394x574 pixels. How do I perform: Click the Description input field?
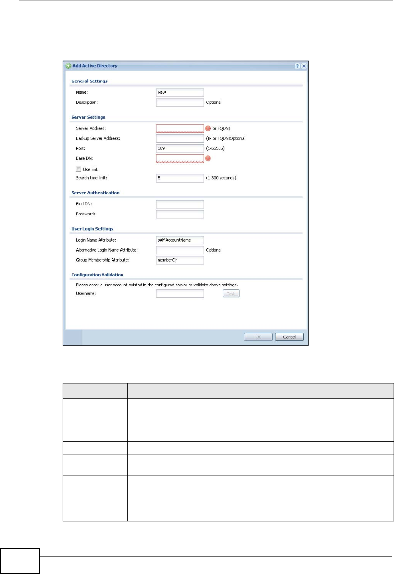click(x=180, y=102)
